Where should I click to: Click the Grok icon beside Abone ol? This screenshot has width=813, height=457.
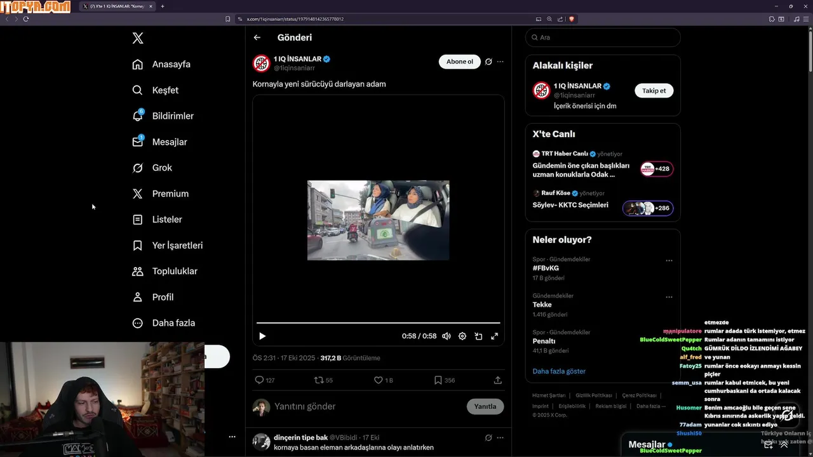tap(488, 62)
